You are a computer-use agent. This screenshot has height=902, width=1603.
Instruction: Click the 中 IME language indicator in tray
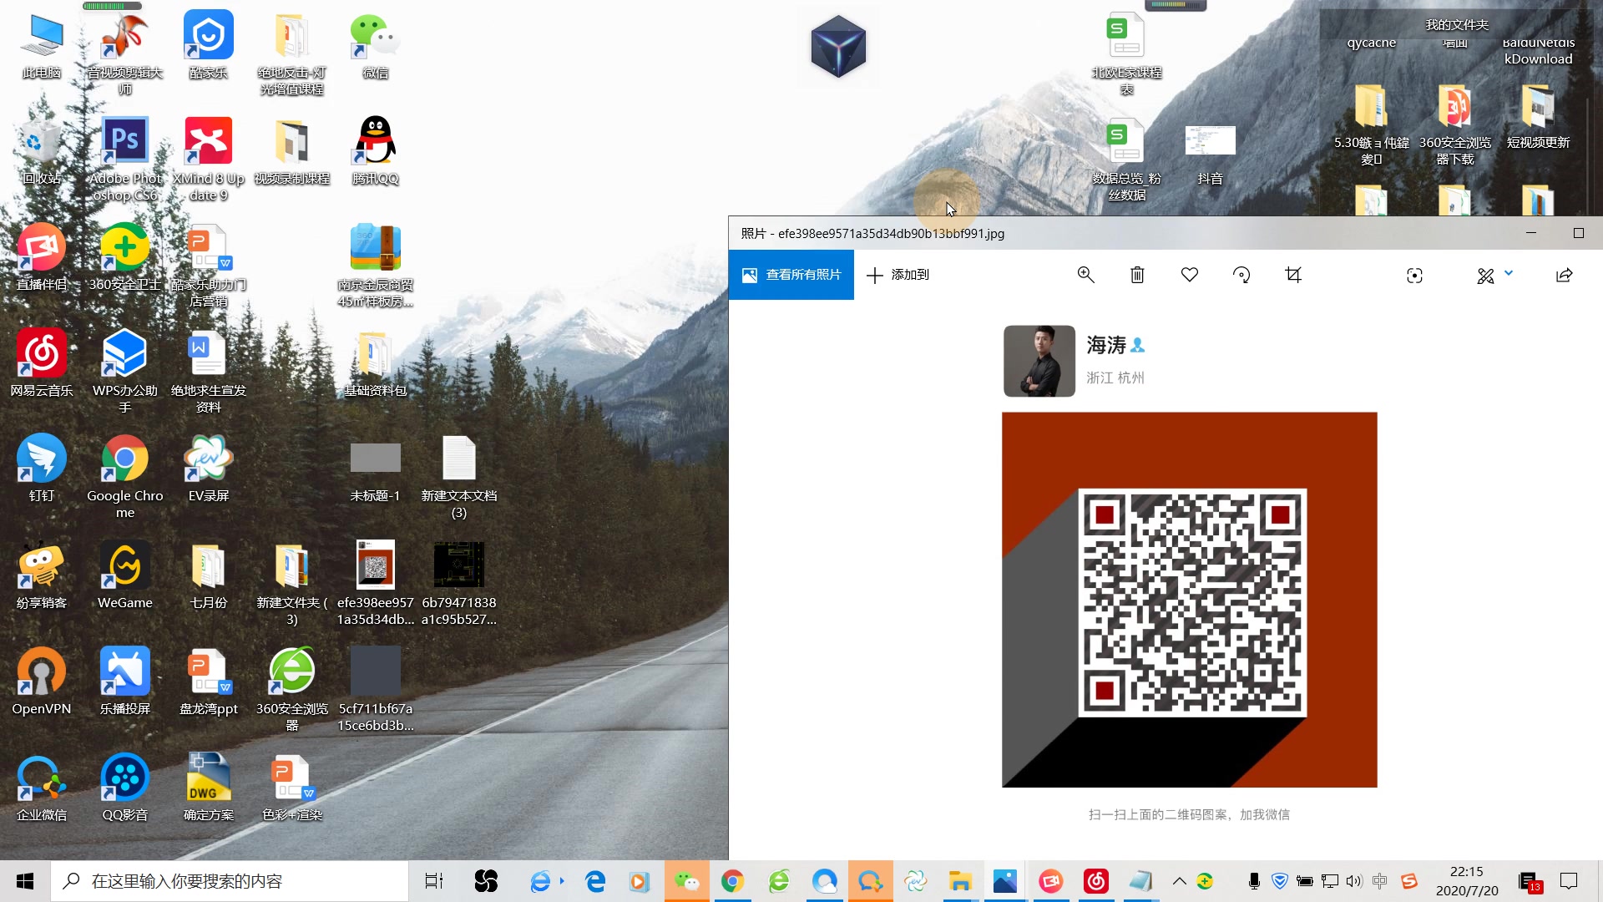point(1380,881)
